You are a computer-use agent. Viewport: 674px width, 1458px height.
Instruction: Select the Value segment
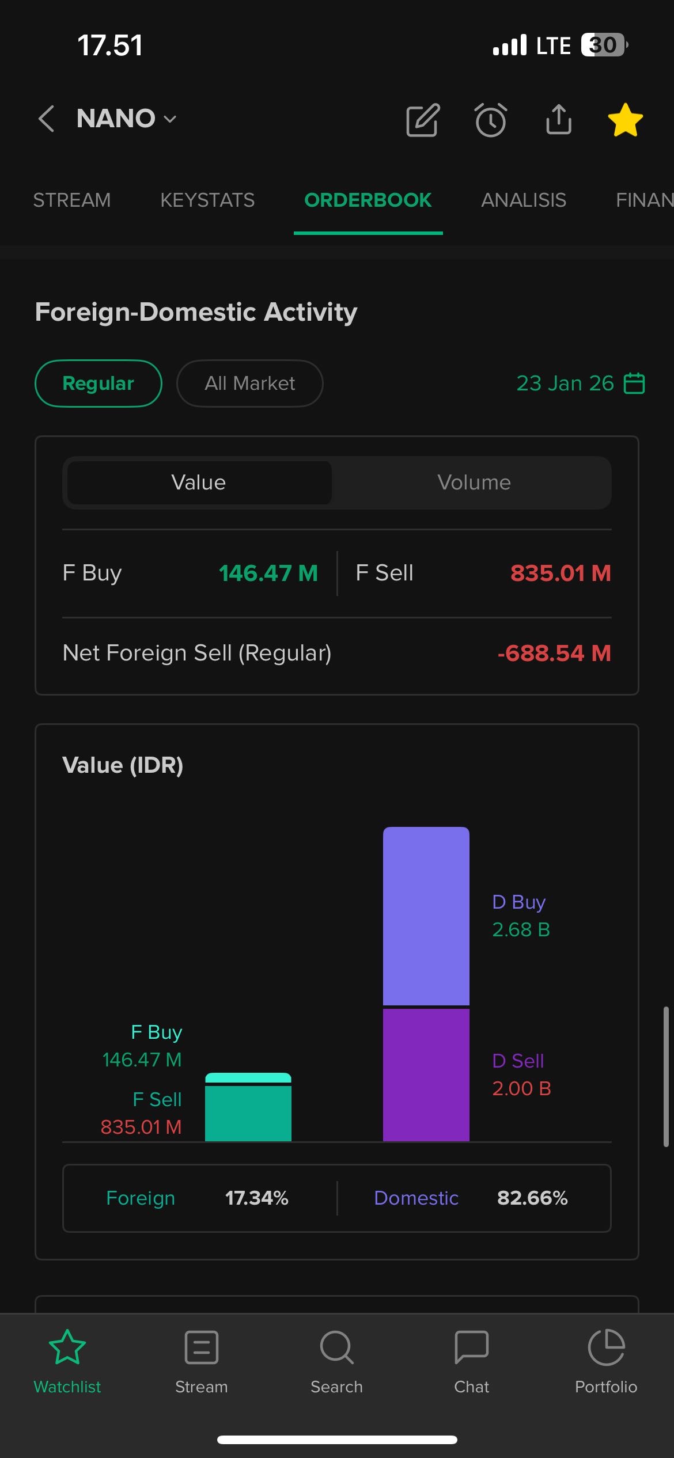pos(199,483)
